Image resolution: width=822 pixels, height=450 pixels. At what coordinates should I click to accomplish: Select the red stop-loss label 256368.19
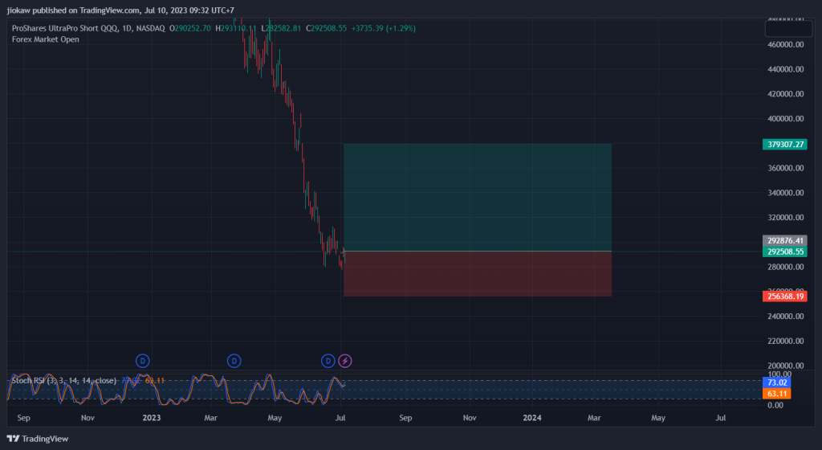tap(785, 297)
